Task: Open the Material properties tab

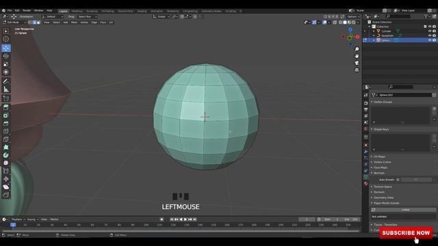Action: pos(365,184)
